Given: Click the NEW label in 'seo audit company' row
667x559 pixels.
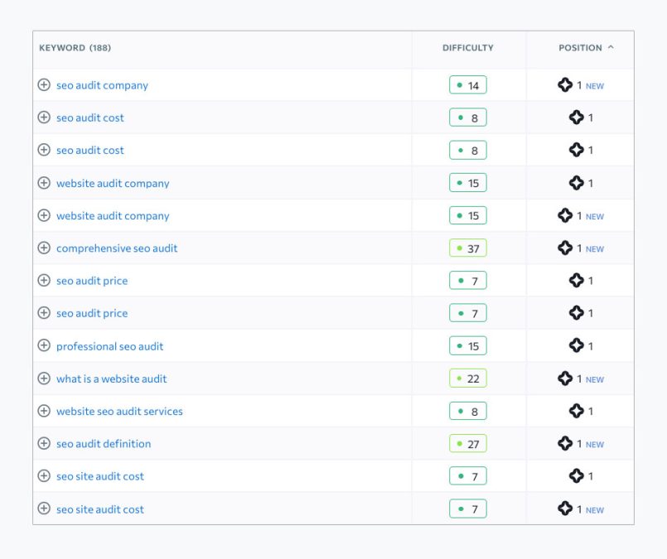Looking at the screenshot, I should click(595, 86).
